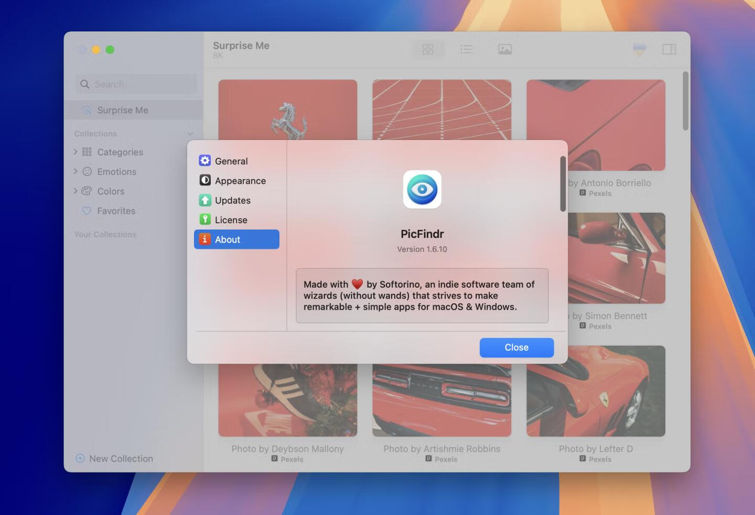Click the Colors palette icon
The height and width of the screenshot is (515, 755).
(87, 191)
